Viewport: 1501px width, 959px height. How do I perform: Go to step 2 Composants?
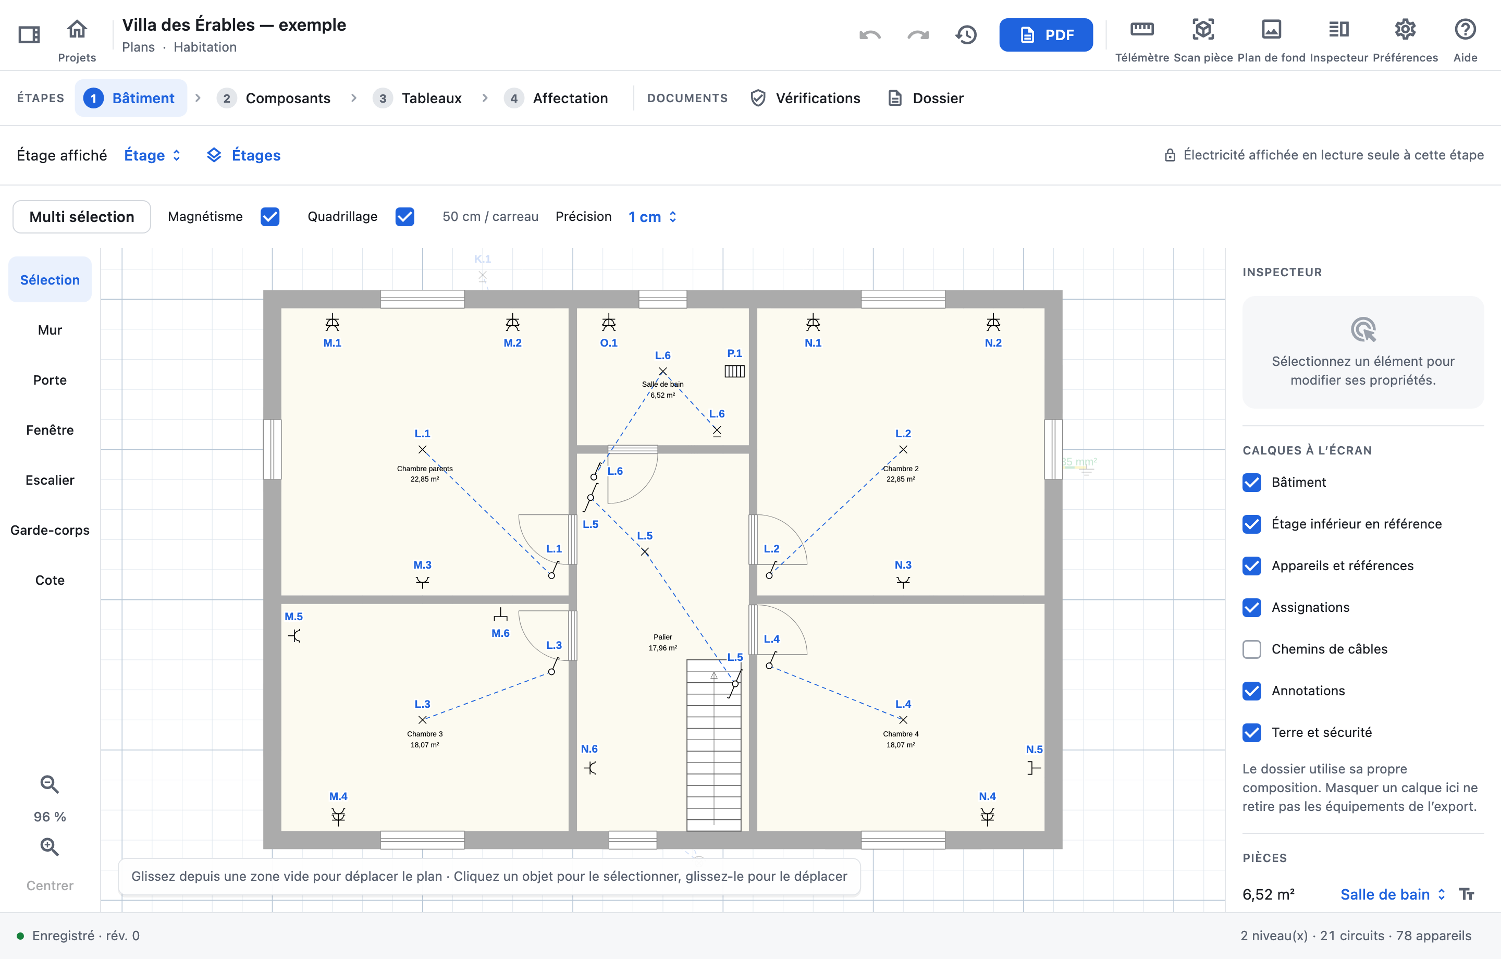point(274,98)
